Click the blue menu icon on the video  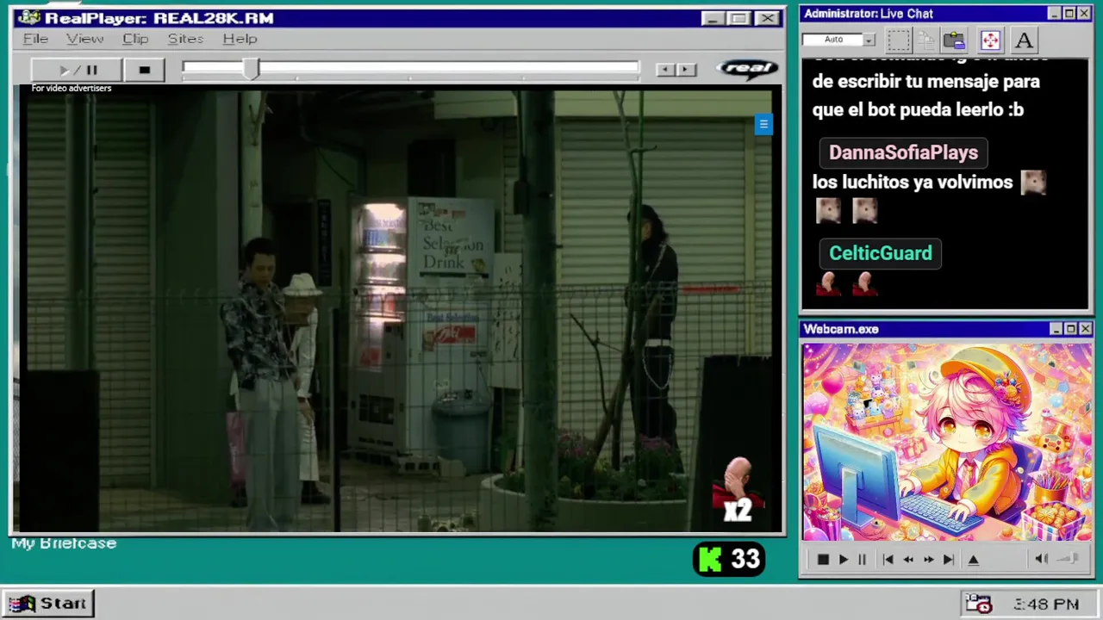tap(763, 125)
